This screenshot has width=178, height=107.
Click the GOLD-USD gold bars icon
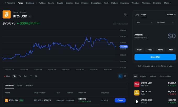(x=137, y=93)
